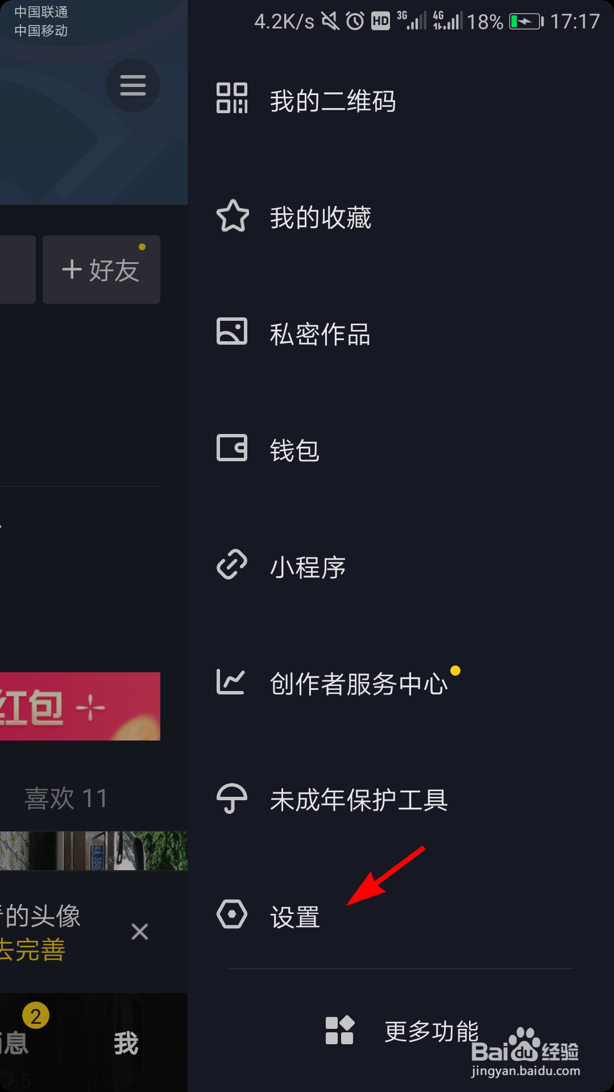Tap the chart icon for 创作者服务中心
The width and height of the screenshot is (614, 1092).
(231, 681)
